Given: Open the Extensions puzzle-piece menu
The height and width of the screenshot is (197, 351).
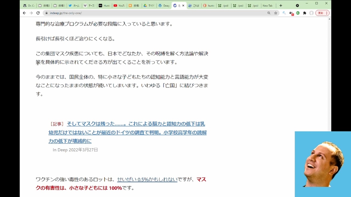Looking at the screenshot, I should click(304, 13).
